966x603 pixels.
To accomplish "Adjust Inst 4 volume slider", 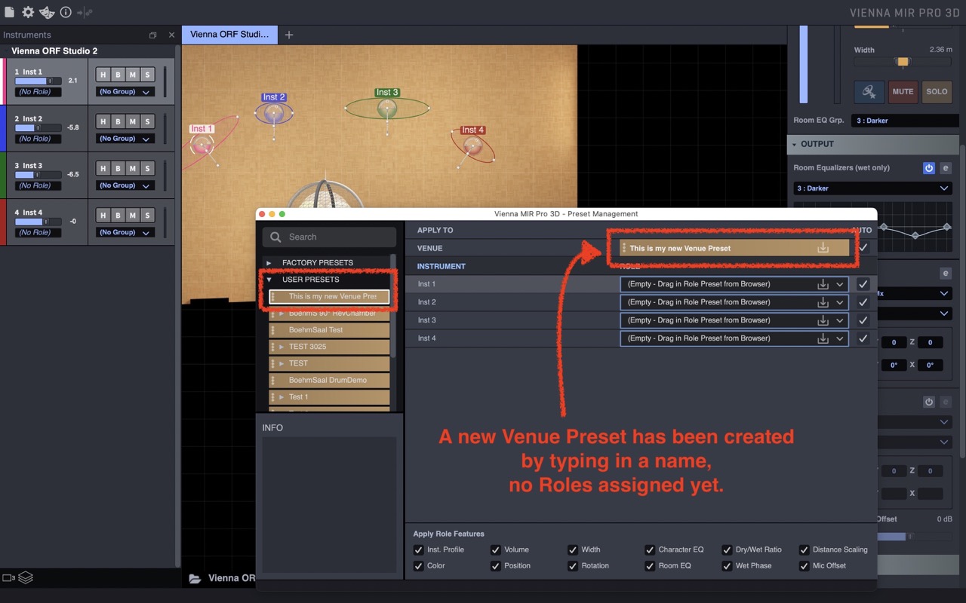I will (x=38, y=222).
